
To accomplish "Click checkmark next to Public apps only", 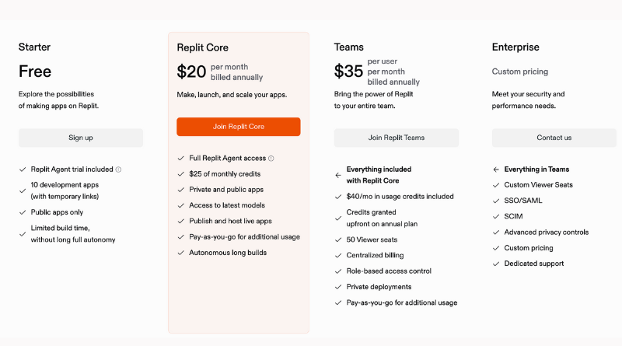I will (x=23, y=212).
